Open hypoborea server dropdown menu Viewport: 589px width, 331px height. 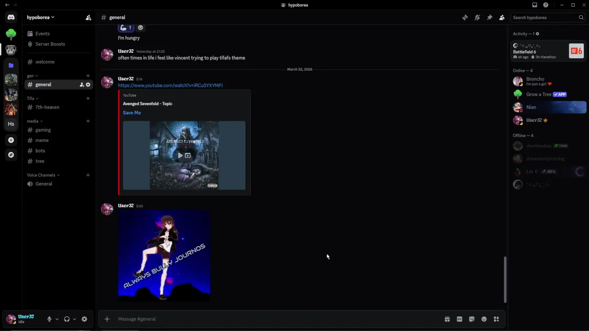click(x=40, y=17)
